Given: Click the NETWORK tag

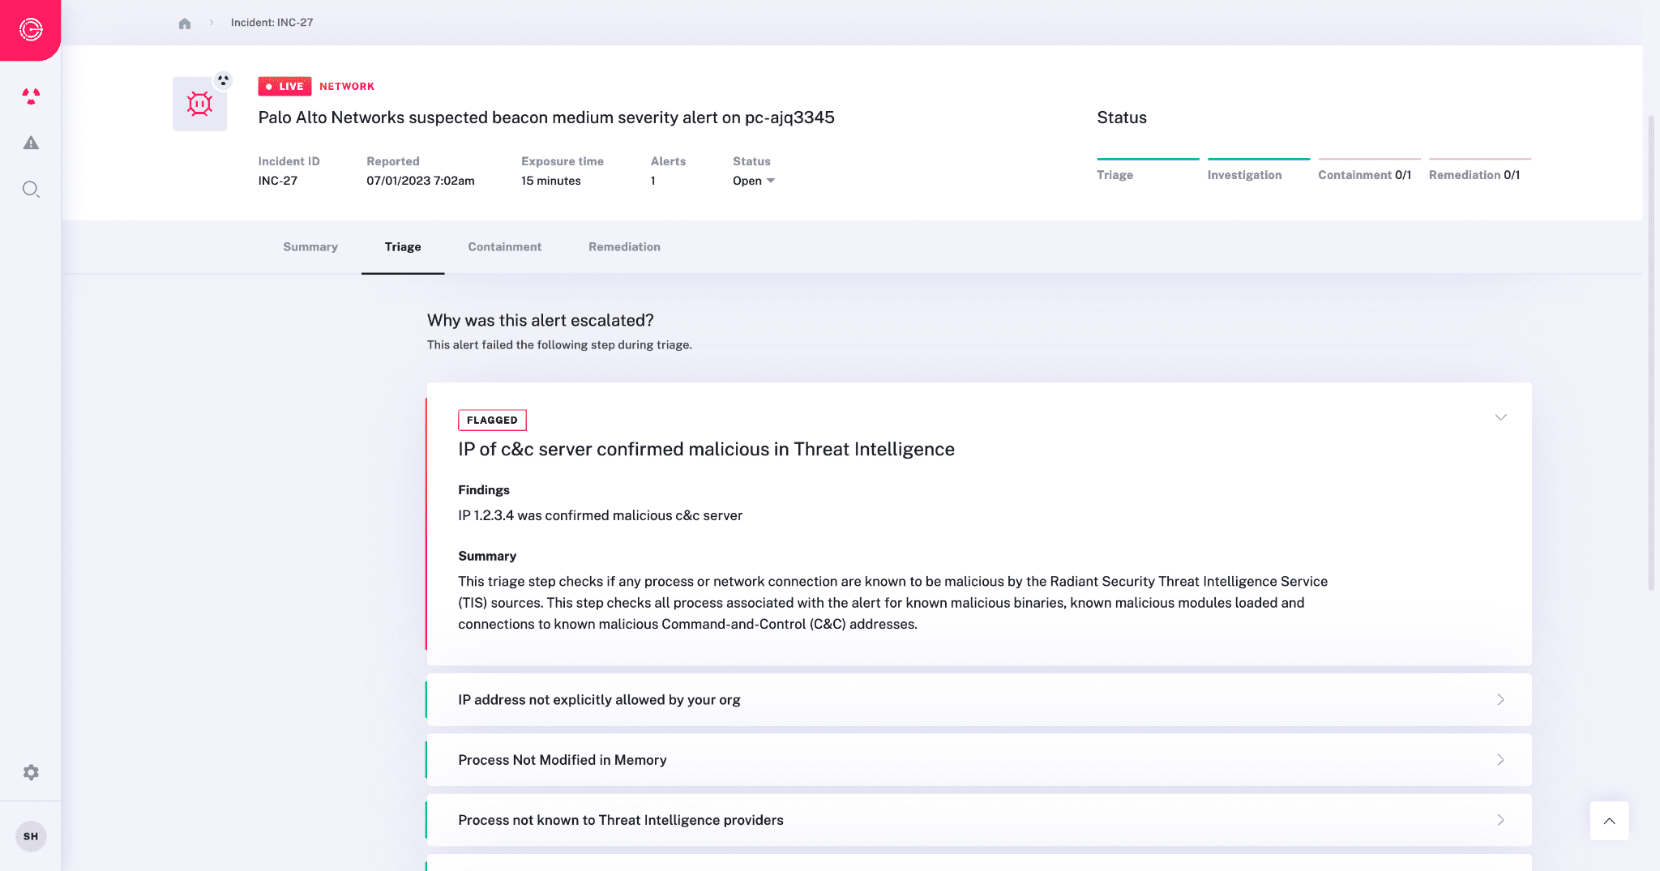Looking at the screenshot, I should [347, 86].
